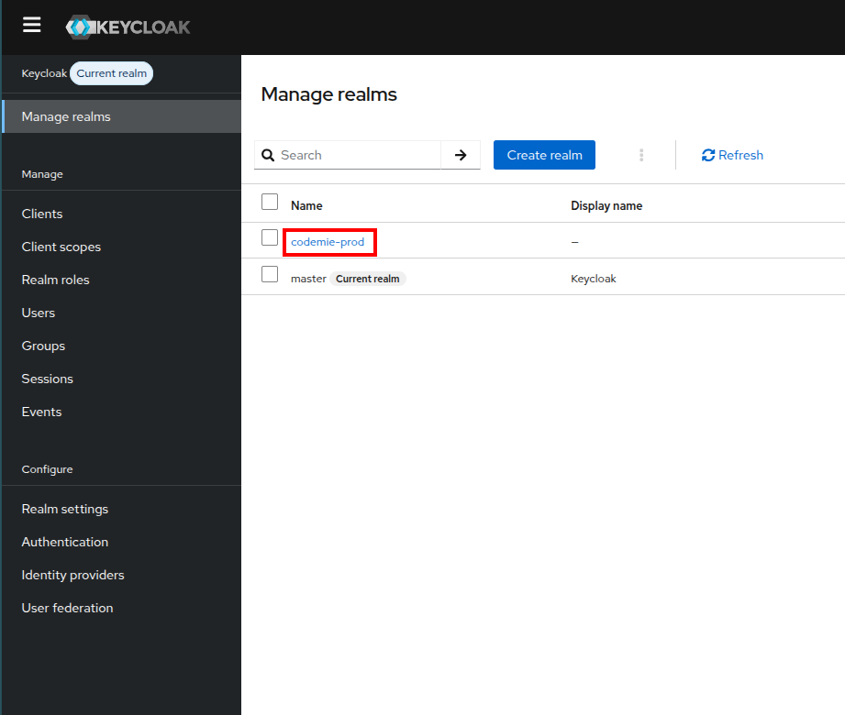Open Client scopes section
845x715 pixels.
(x=61, y=247)
